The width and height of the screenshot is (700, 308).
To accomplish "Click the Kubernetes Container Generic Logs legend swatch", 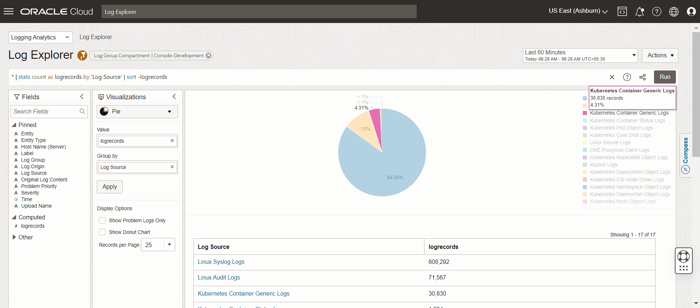I will [x=585, y=113].
